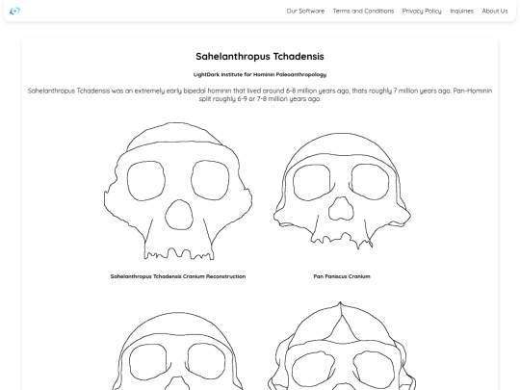
Task: Click the skull drawing with sagittal crest
Action: coord(342,346)
